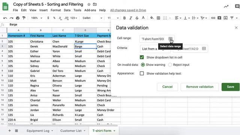Print the spreadsheet
This screenshot has height=135, width=240.
point(18,18)
